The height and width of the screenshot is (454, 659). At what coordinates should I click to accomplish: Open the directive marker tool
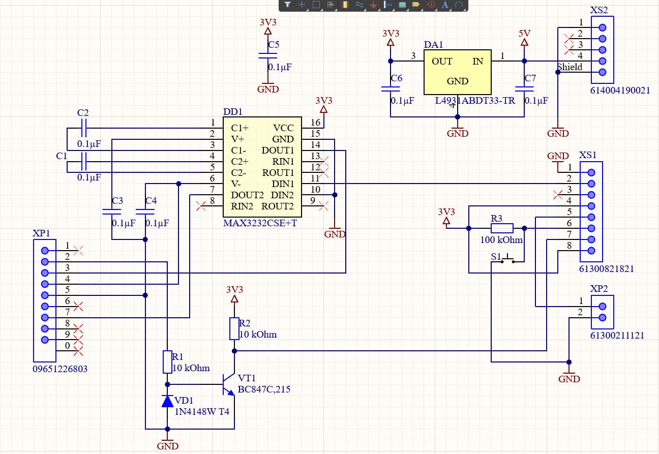(x=431, y=5)
